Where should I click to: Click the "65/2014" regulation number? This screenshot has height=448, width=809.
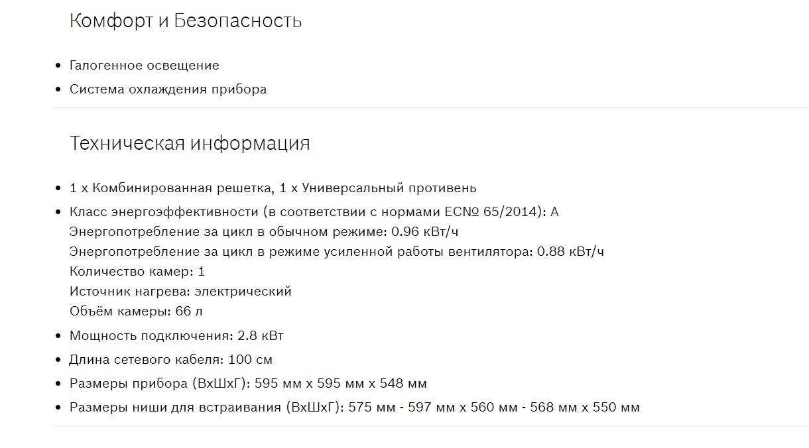515,212
